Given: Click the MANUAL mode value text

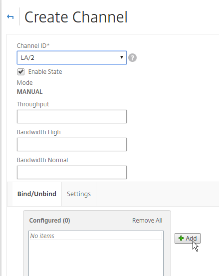Looking at the screenshot, I should coord(30,92).
